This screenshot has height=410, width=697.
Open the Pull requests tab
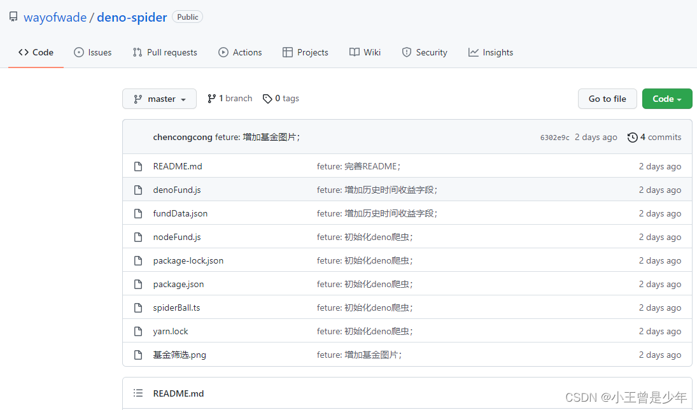165,52
